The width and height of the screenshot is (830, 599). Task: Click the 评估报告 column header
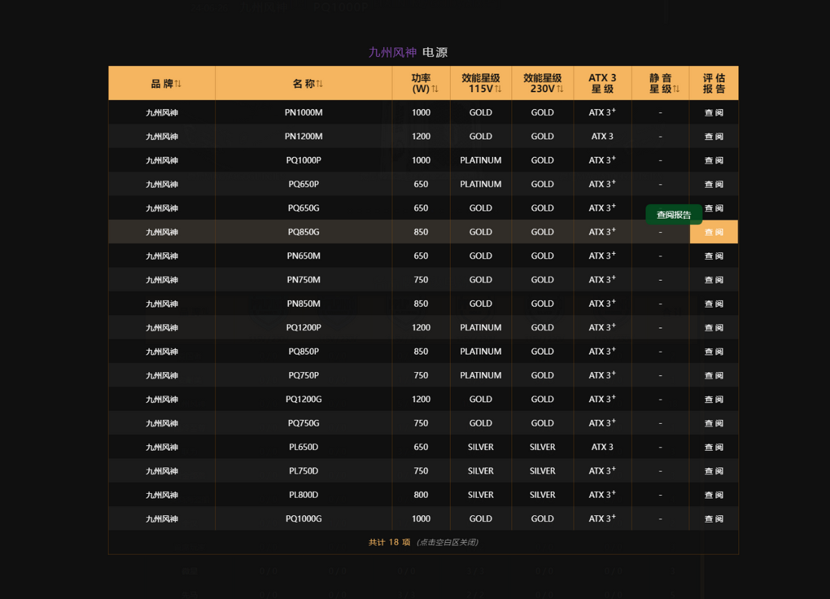point(714,84)
